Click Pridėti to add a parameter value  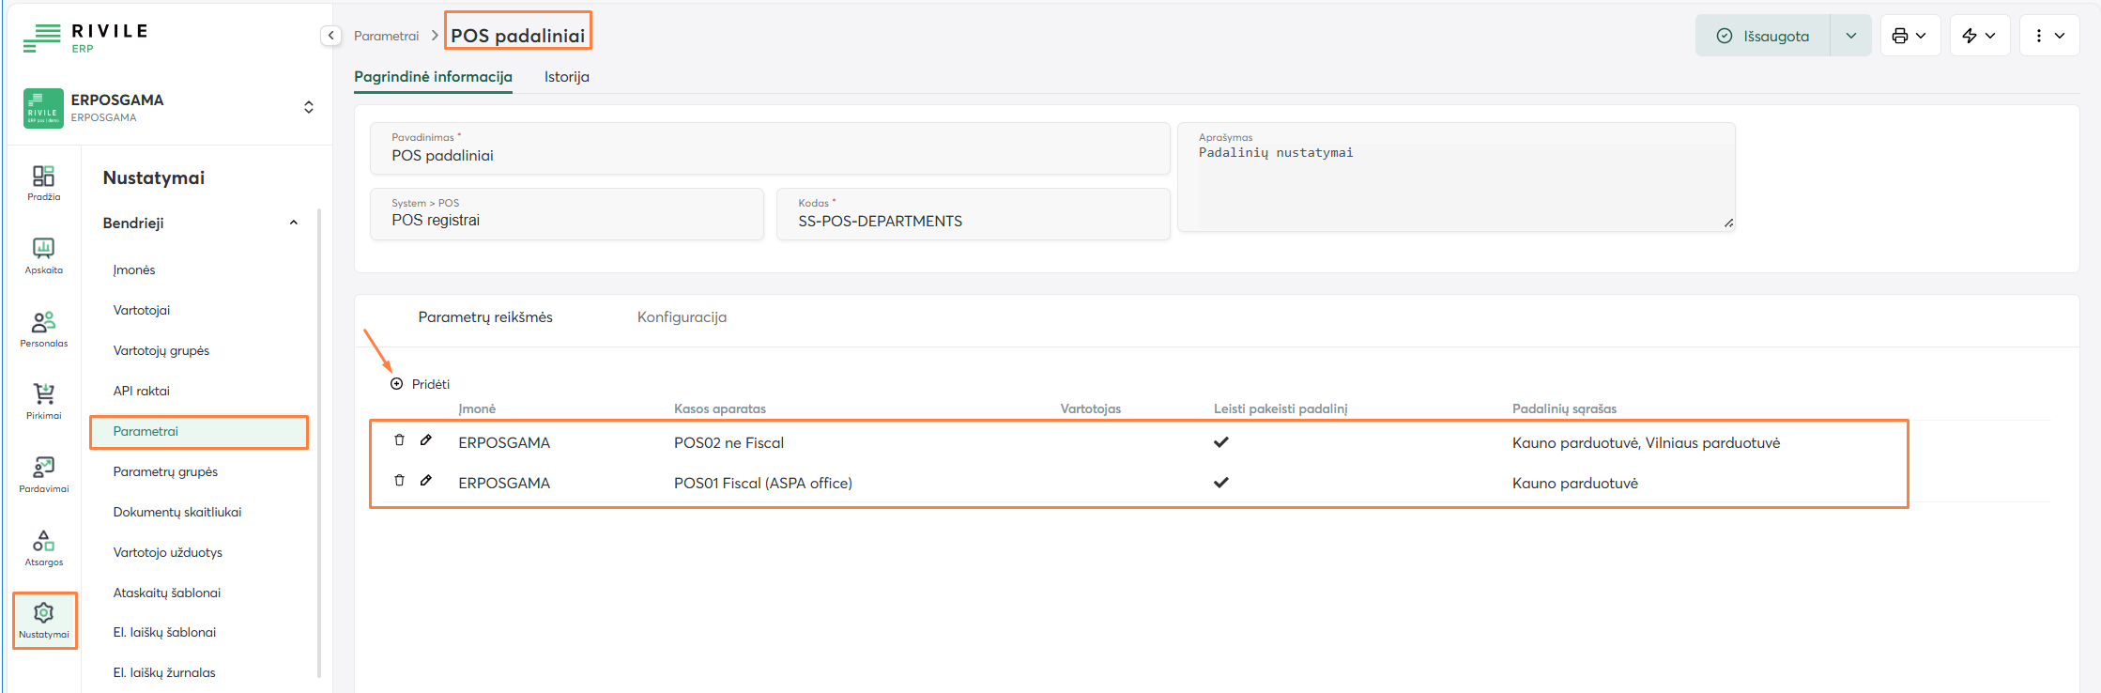[x=421, y=384]
